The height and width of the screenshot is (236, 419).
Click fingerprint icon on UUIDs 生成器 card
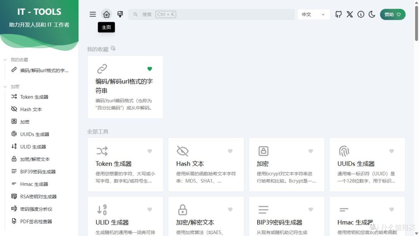(344, 151)
